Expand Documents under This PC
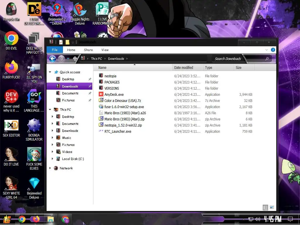Image resolution: width=300 pixels, height=225 pixels. pyautogui.click(x=52, y=124)
